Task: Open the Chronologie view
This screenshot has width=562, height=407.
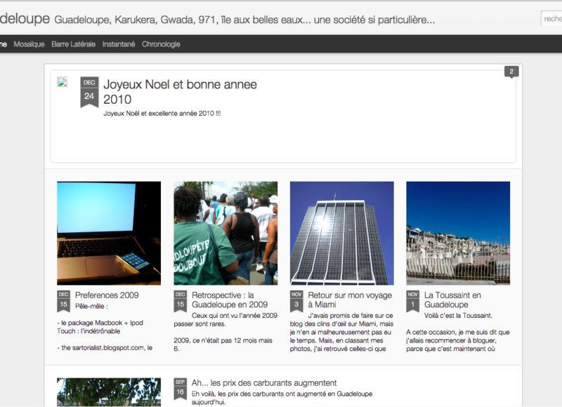Action: click(x=161, y=44)
